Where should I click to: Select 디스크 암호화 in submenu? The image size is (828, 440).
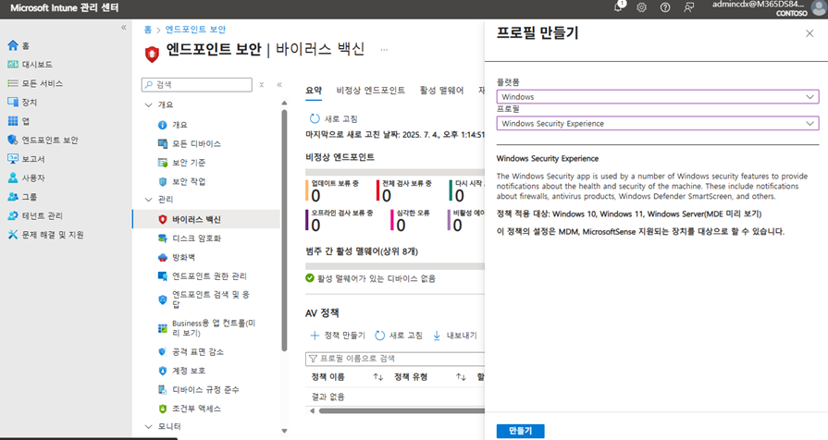[189, 238]
